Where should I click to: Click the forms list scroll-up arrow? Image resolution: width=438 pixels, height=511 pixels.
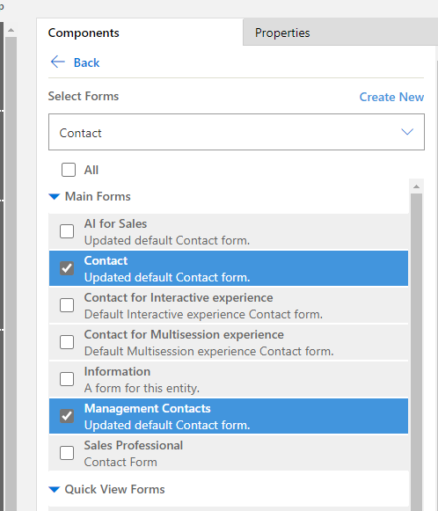tap(416, 186)
